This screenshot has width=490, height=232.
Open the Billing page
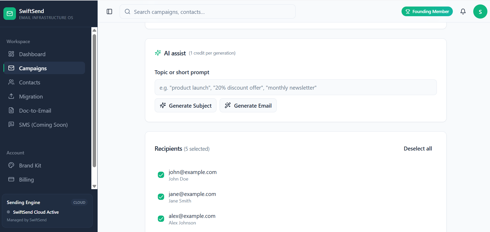click(44, 179)
